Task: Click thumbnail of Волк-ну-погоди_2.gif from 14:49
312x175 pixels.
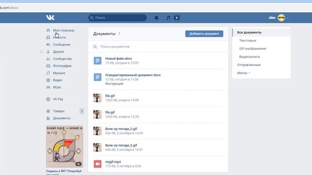Action: click(x=97, y=131)
